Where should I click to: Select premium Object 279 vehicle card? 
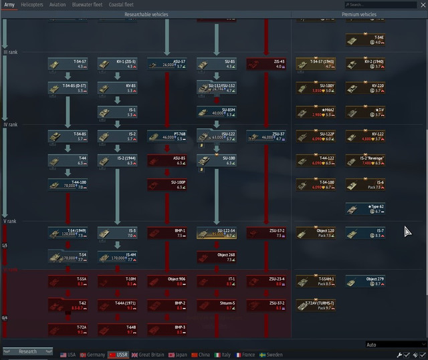365,281
